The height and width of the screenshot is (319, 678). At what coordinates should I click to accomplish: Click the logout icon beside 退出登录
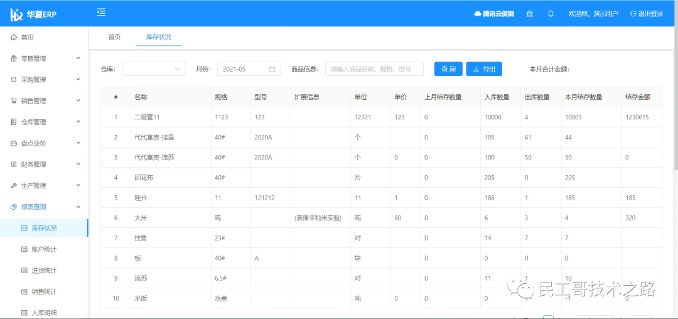(x=633, y=14)
